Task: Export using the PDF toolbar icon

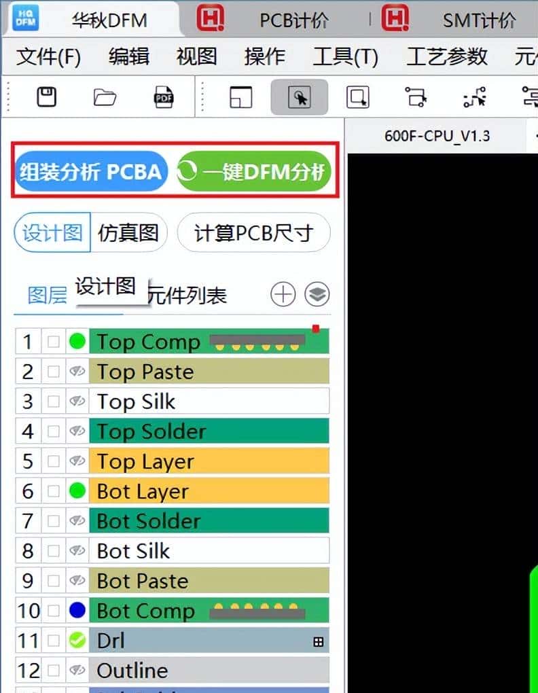Action: [164, 96]
